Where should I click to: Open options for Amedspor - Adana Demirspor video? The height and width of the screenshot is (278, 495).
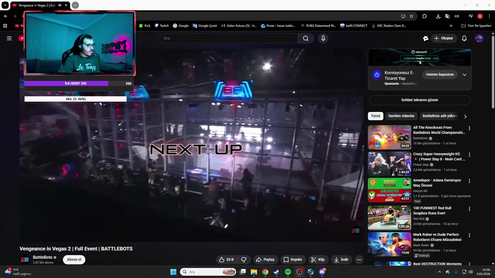click(x=469, y=181)
